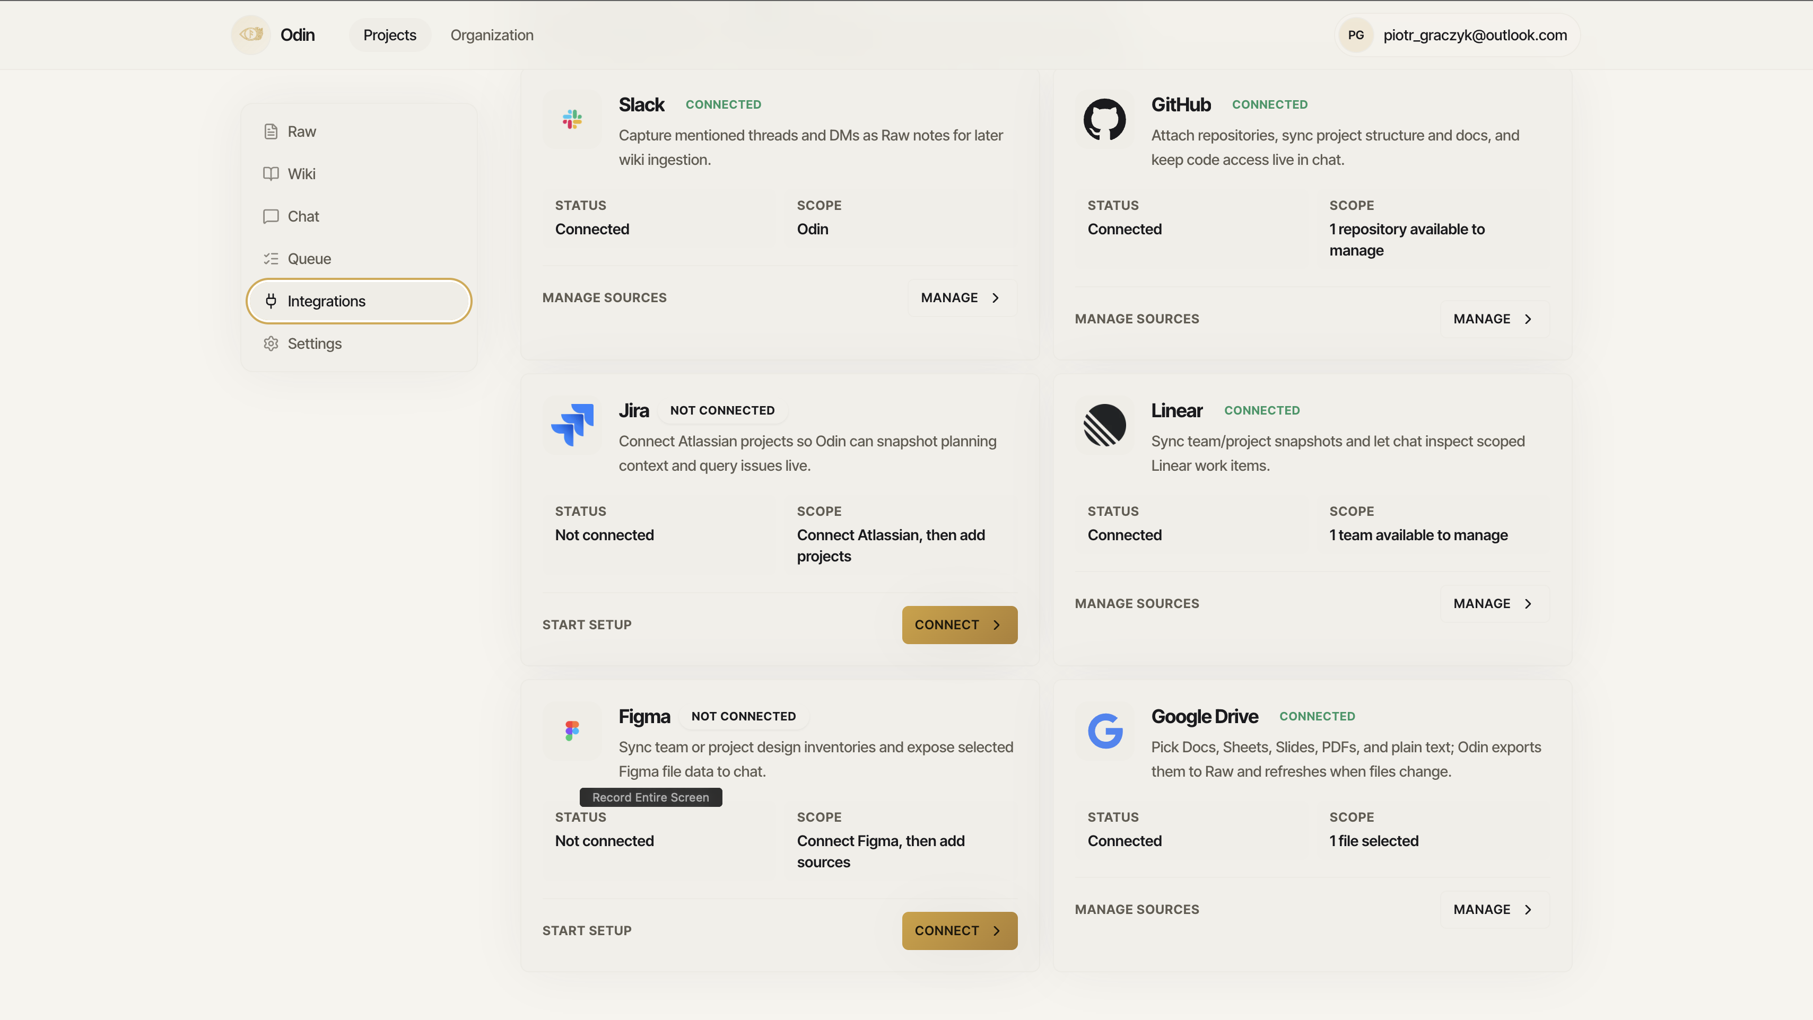This screenshot has height=1020, width=1813.
Task: Click 'Connect Atlassian, then add projects' text
Action: [891, 546]
